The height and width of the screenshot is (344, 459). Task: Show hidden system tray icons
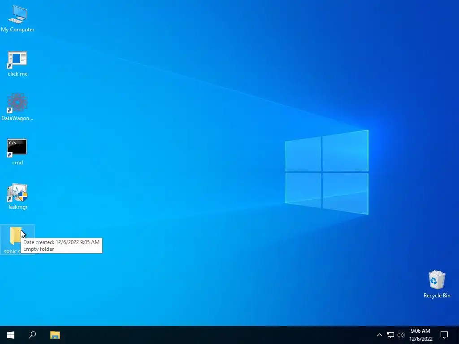point(379,335)
